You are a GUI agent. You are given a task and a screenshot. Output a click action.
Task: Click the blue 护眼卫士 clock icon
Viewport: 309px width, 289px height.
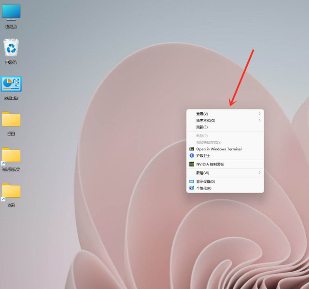192,155
